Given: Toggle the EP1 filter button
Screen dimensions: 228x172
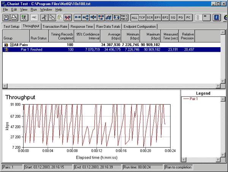Looking at the screenshot, I should coord(157,18).
